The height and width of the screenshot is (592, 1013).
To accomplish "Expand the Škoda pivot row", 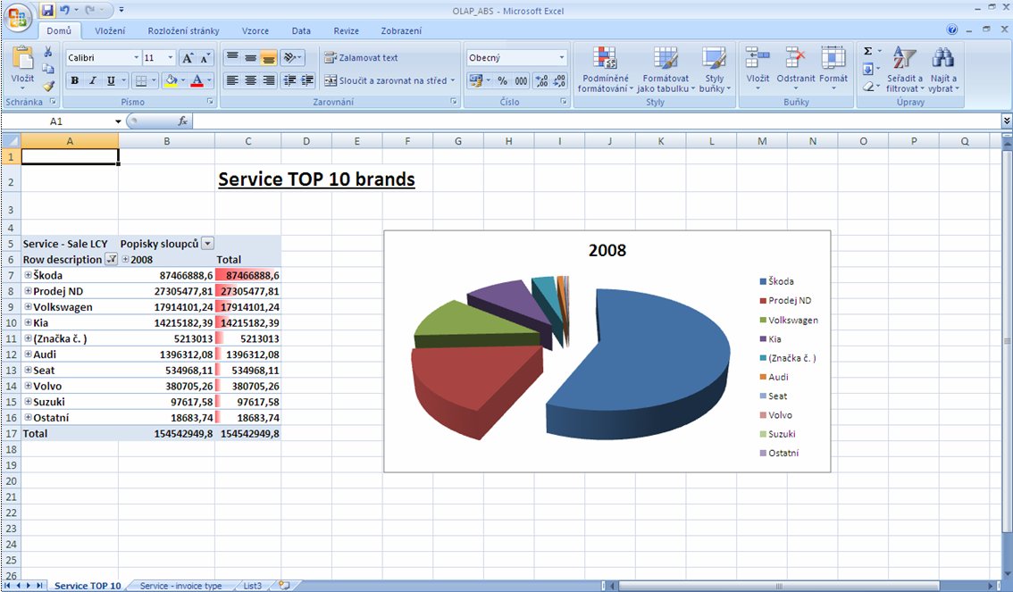I will pos(28,275).
